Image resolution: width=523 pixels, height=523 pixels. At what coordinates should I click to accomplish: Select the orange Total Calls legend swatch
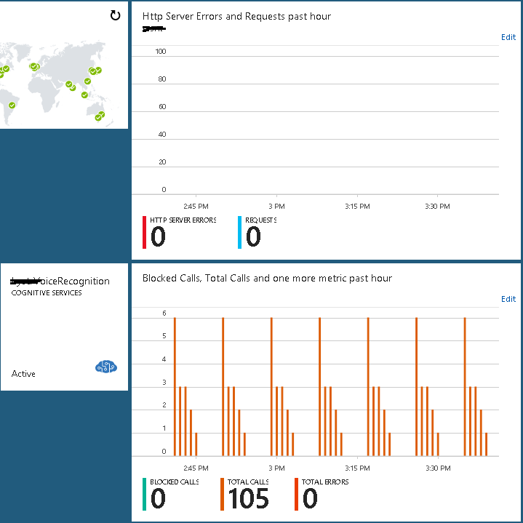[x=222, y=494]
